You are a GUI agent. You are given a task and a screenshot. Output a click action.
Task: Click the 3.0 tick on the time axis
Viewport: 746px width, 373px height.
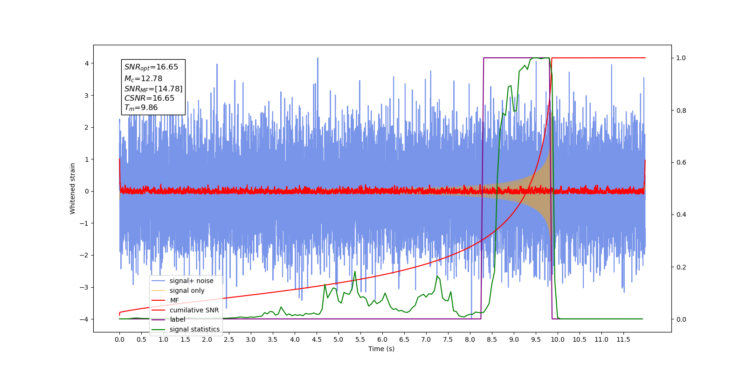coord(251,339)
